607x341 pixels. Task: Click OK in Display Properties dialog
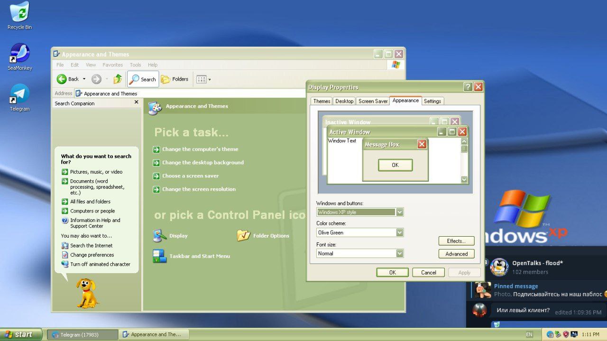(393, 272)
